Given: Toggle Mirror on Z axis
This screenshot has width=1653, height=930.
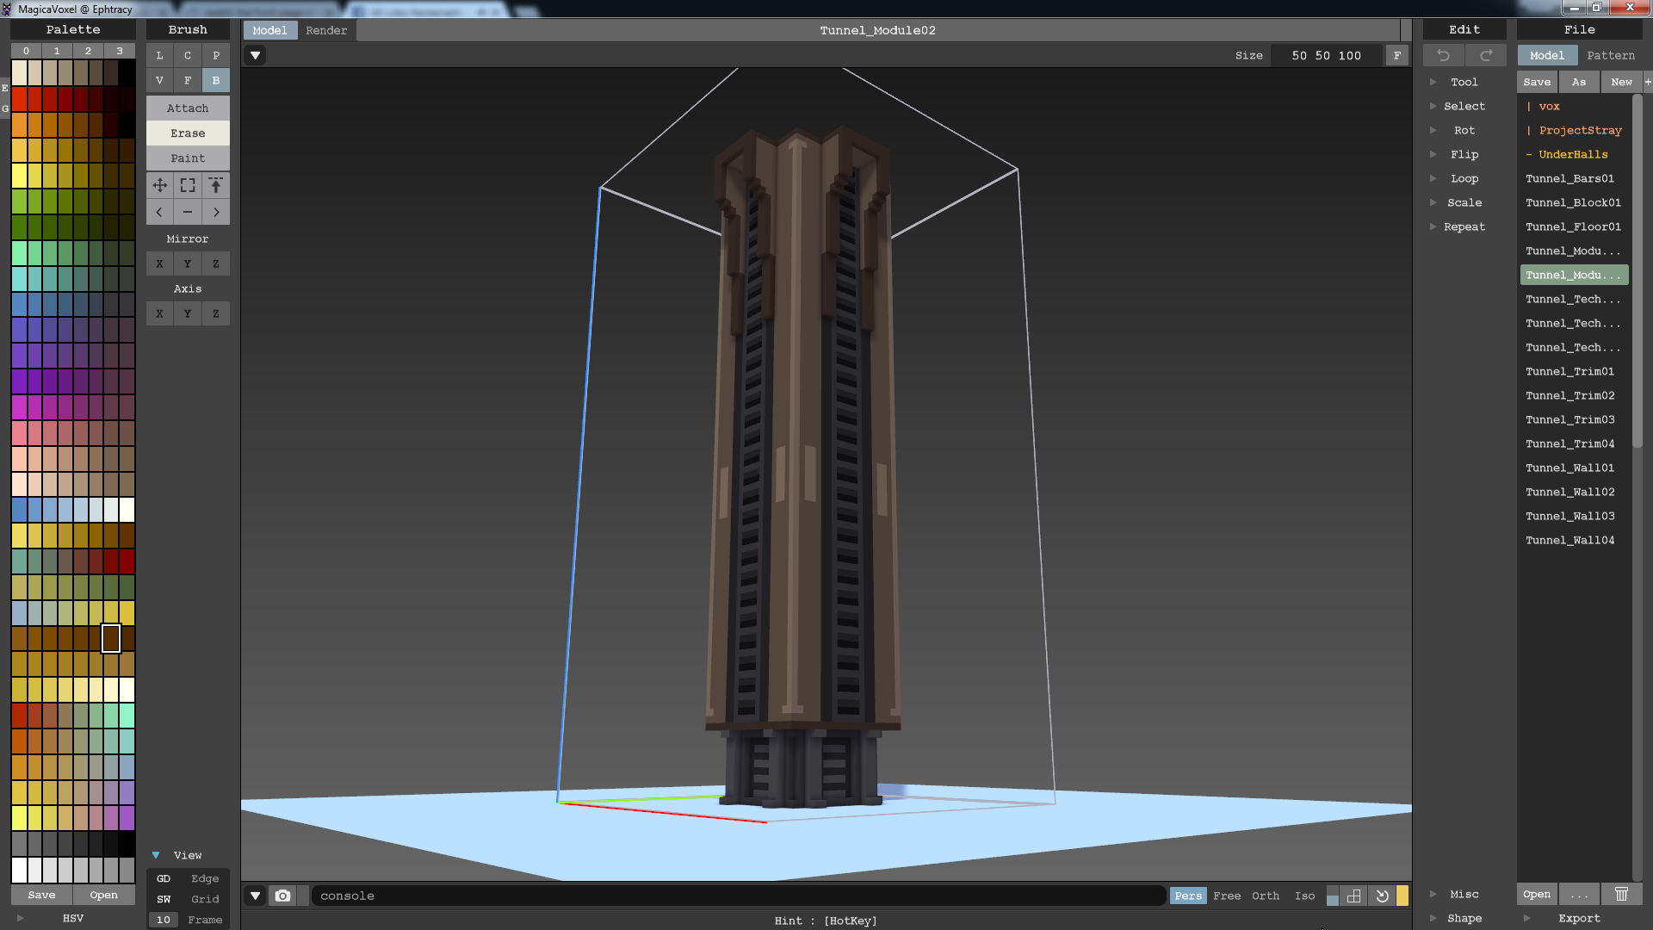Looking at the screenshot, I should 214,263.
